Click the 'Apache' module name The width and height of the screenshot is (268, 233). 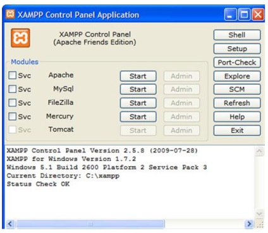pos(61,75)
